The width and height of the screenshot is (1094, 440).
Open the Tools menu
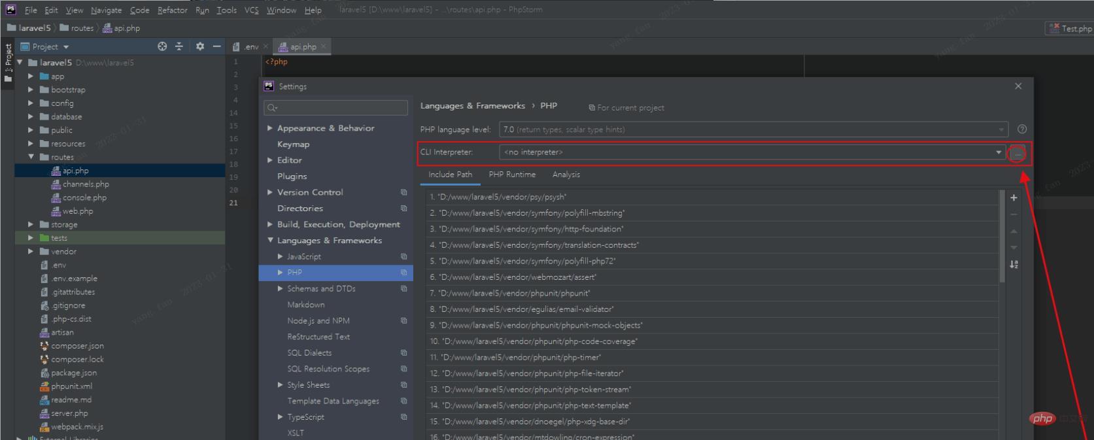click(x=226, y=10)
